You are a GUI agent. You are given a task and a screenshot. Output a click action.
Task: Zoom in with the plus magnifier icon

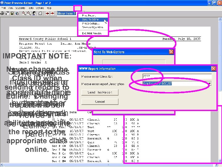coord(24,13)
